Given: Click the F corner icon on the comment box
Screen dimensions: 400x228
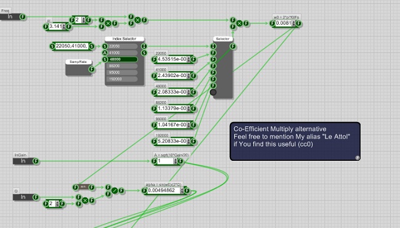Looking at the screenshot, I should click(357, 158).
